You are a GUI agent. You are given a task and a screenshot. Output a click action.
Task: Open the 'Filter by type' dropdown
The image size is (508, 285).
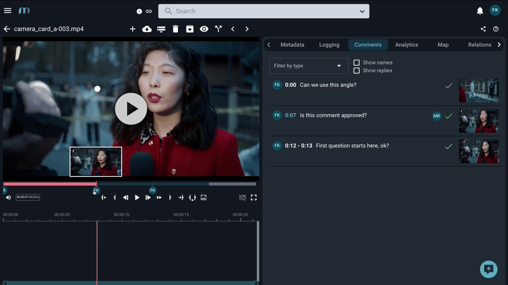308,66
